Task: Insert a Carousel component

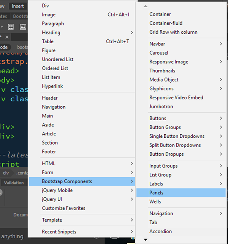Action: pyautogui.click(x=159, y=53)
